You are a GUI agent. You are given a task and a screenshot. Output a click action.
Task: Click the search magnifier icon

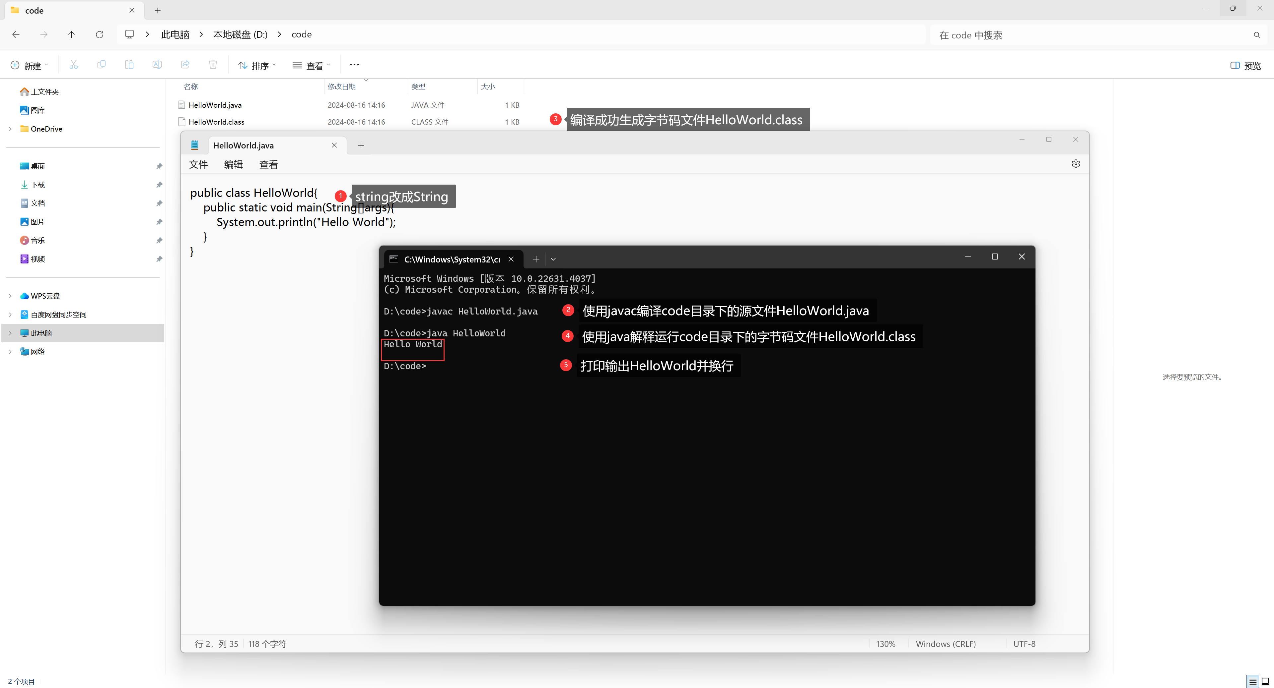point(1257,35)
